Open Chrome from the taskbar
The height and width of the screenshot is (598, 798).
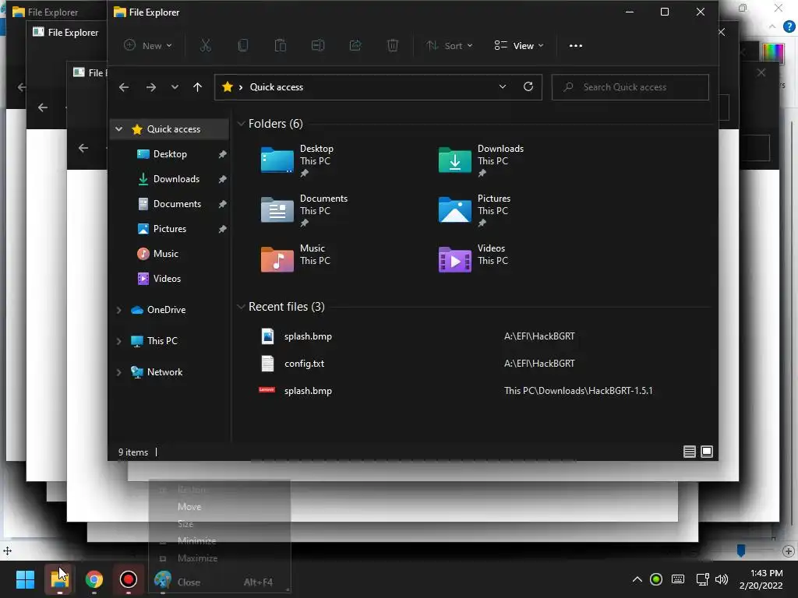coord(94,579)
